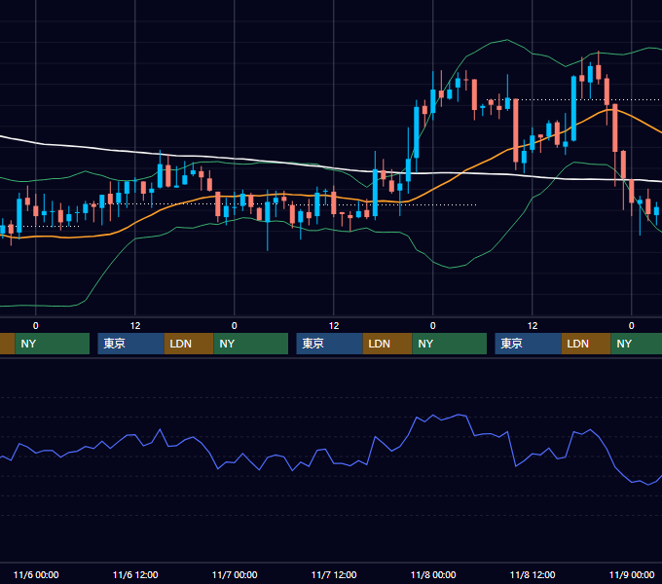Click the 11/6 12:00 date label
The image size is (662, 584).
click(135, 574)
